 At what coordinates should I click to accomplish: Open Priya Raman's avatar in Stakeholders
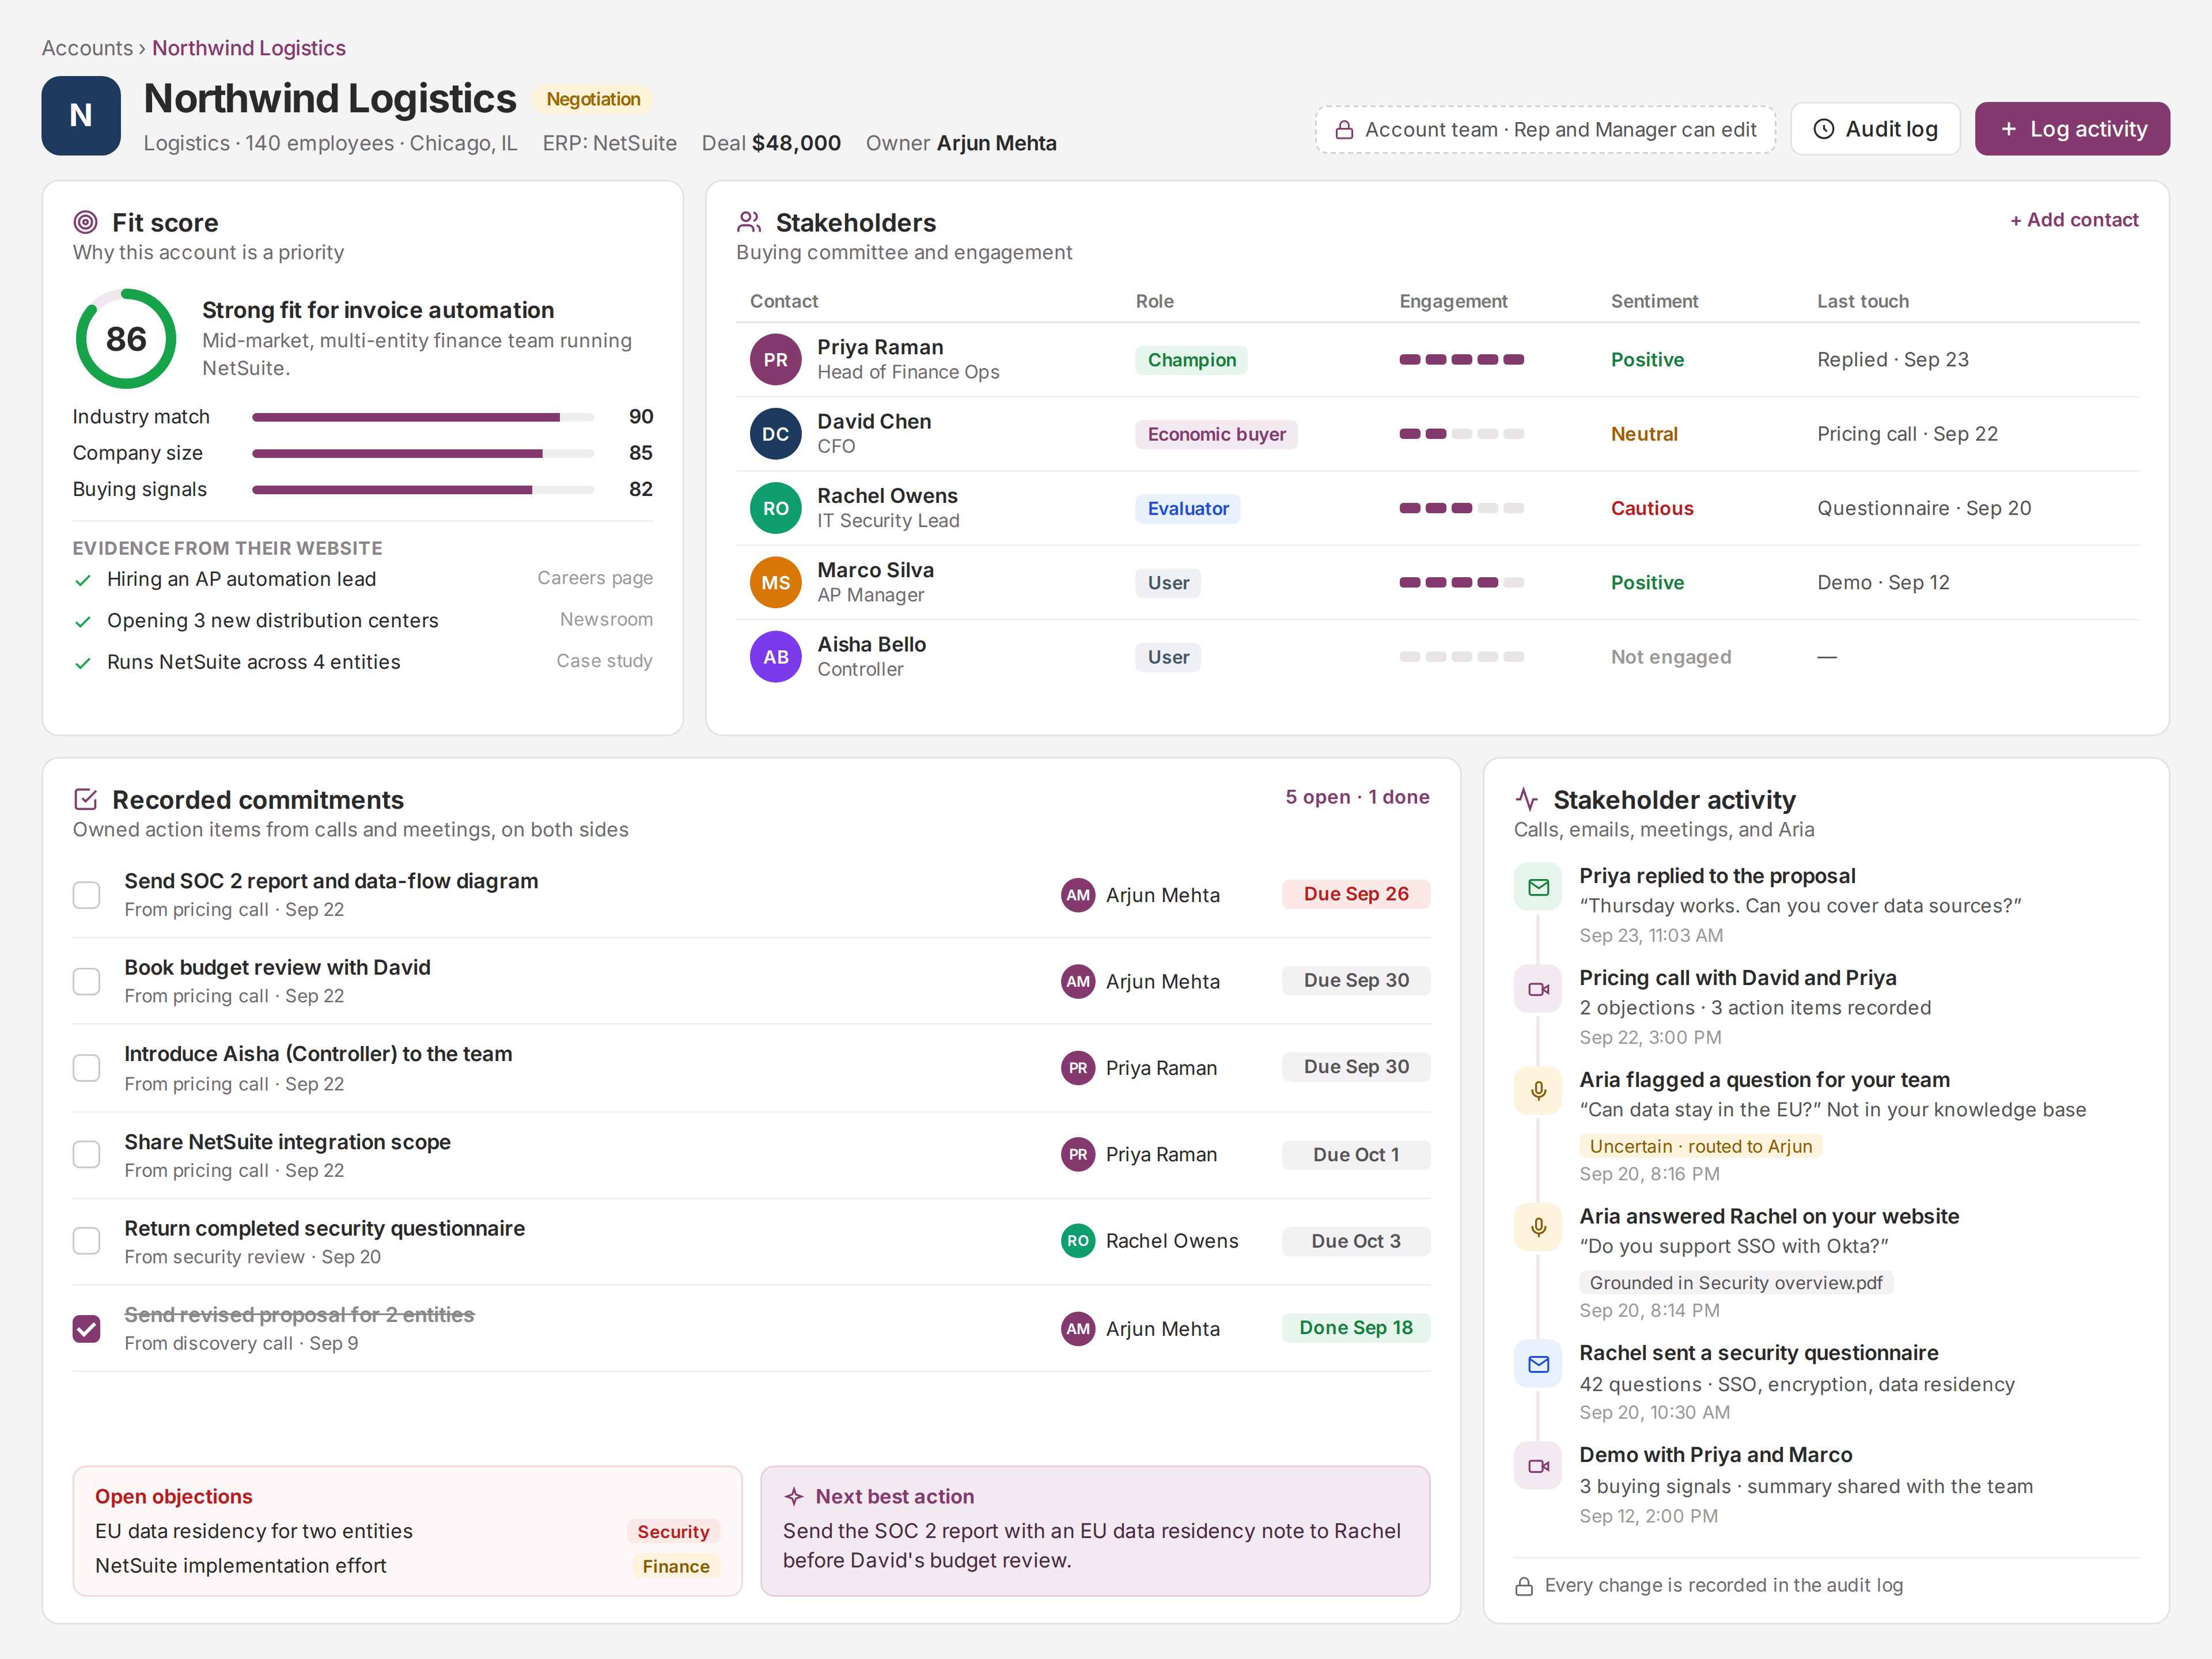click(x=776, y=360)
